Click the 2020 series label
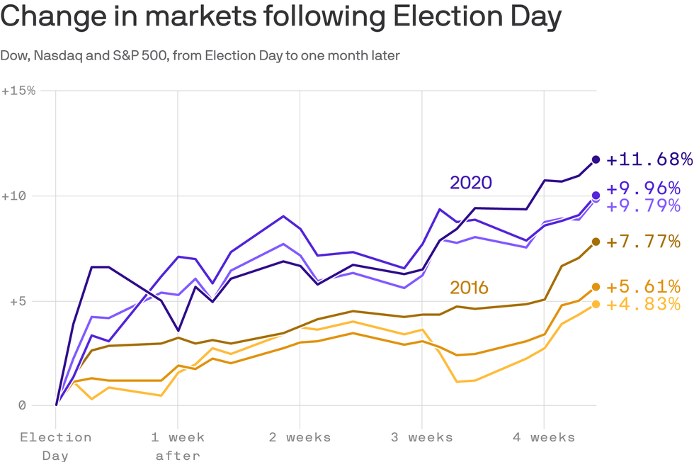This screenshot has width=694, height=462. point(471,183)
